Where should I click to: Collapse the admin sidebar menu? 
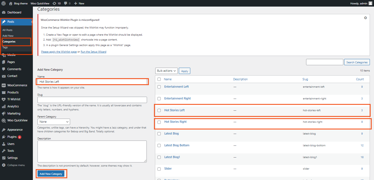pos(16,165)
